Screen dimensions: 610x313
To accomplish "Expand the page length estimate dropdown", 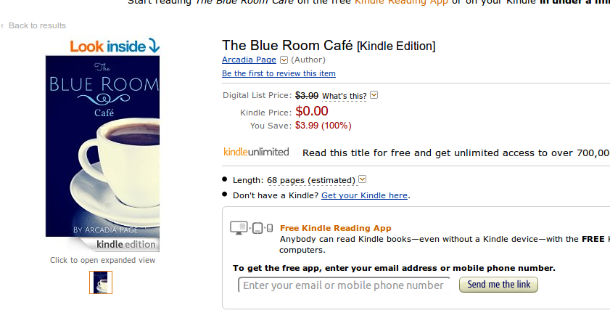I will tap(363, 179).
